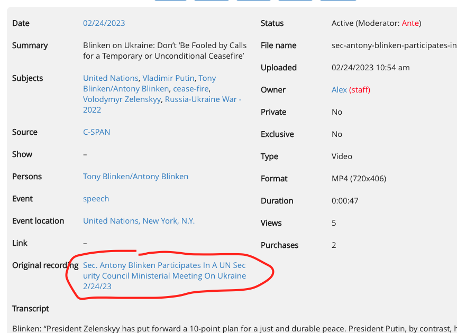Click the Transcript heading
Image resolution: width=457 pixels, height=333 pixels.
31,309
